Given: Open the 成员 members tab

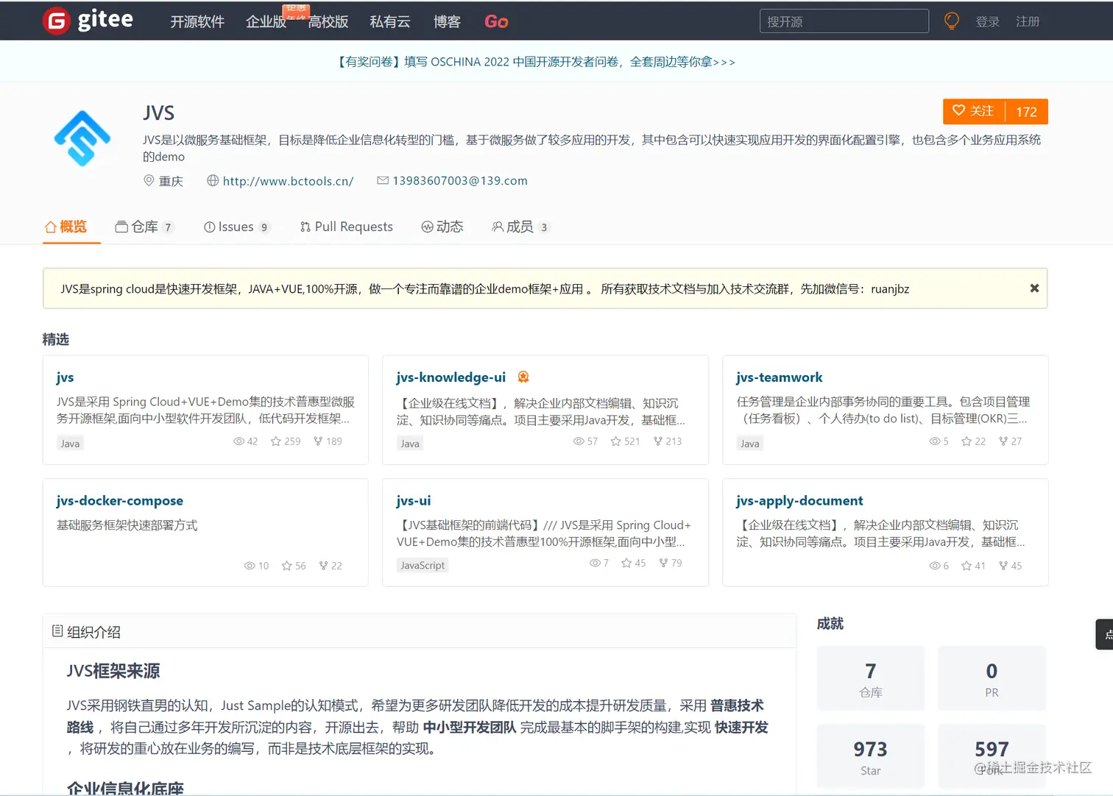Looking at the screenshot, I should 520,227.
